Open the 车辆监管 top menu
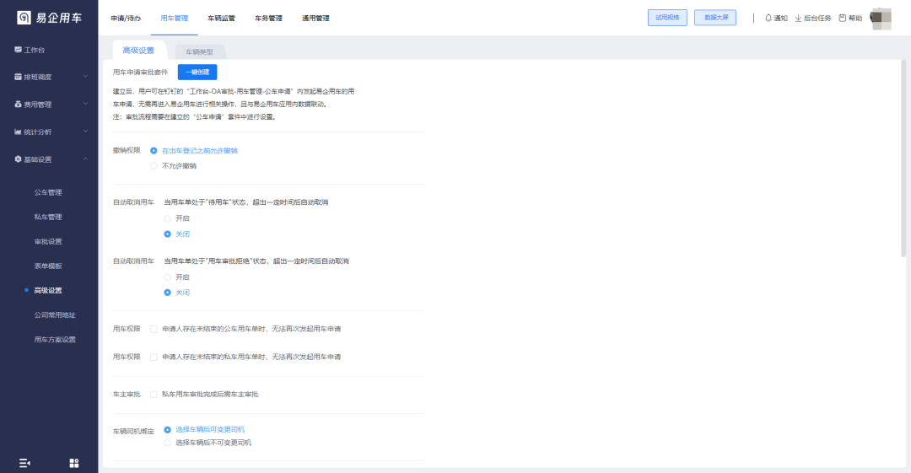 pyautogui.click(x=221, y=18)
